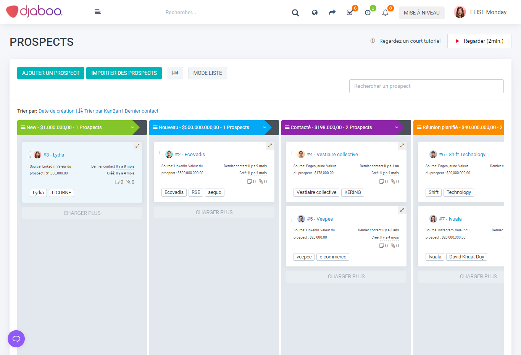The image size is (521, 355).
Task: Play the Regarder (2min.) tutorial
Action: coord(479,41)
